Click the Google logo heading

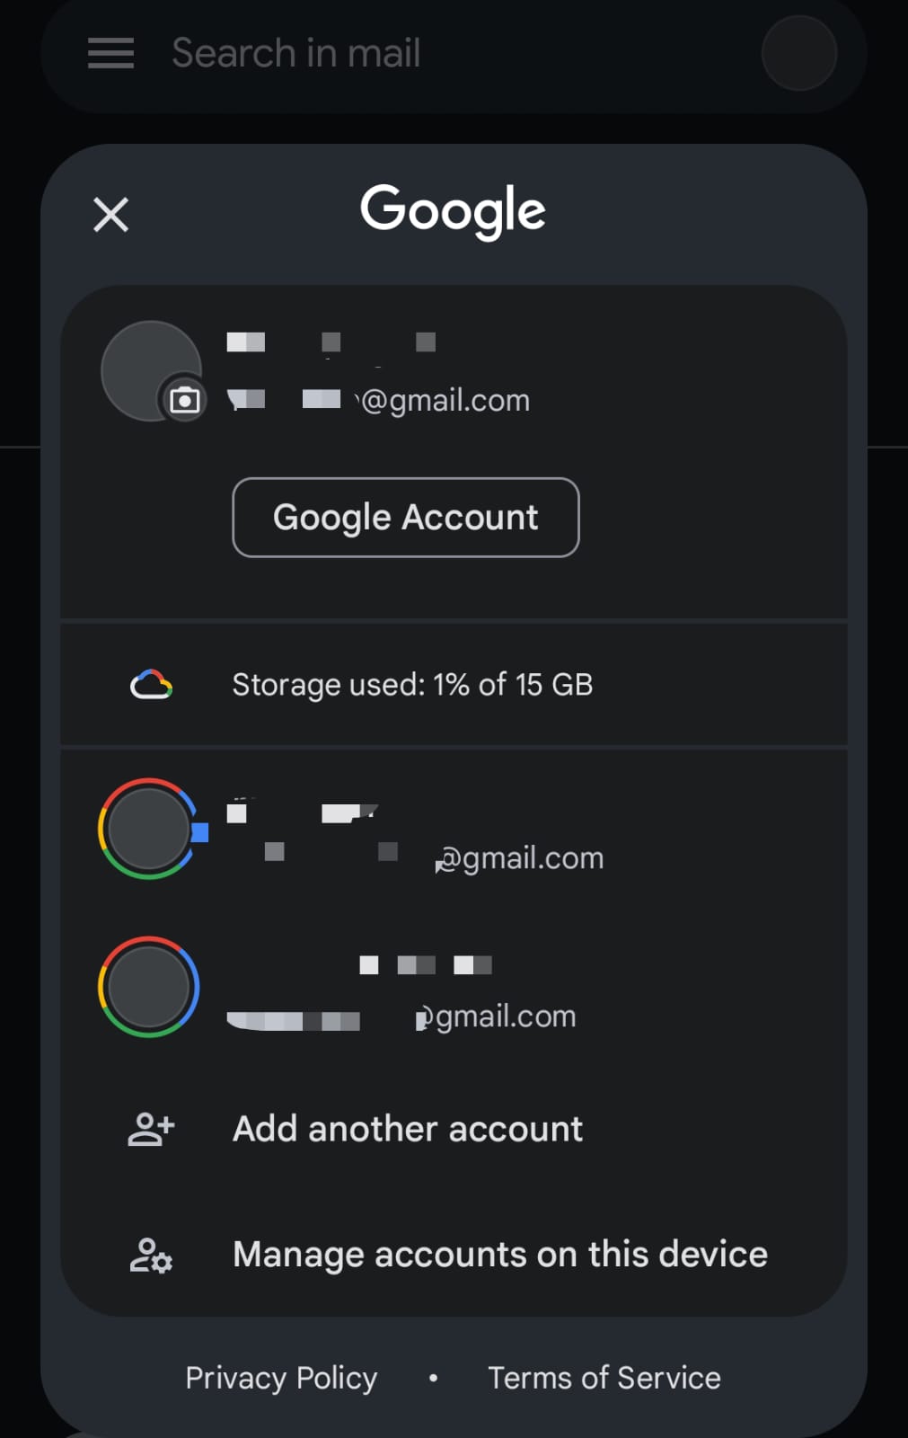pyautogui.click(x=454, y=211)
